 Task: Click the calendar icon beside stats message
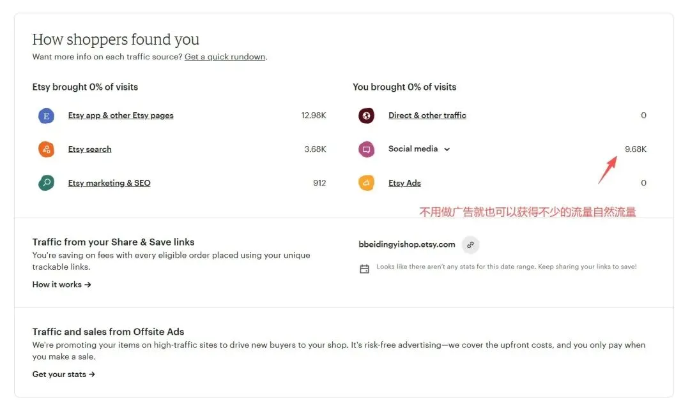pyautogui.click(x=364, y=269)
